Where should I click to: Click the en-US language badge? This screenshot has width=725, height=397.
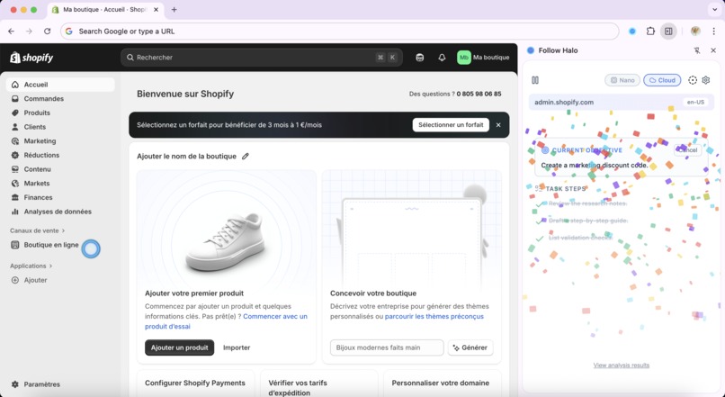tap(695, 103)
